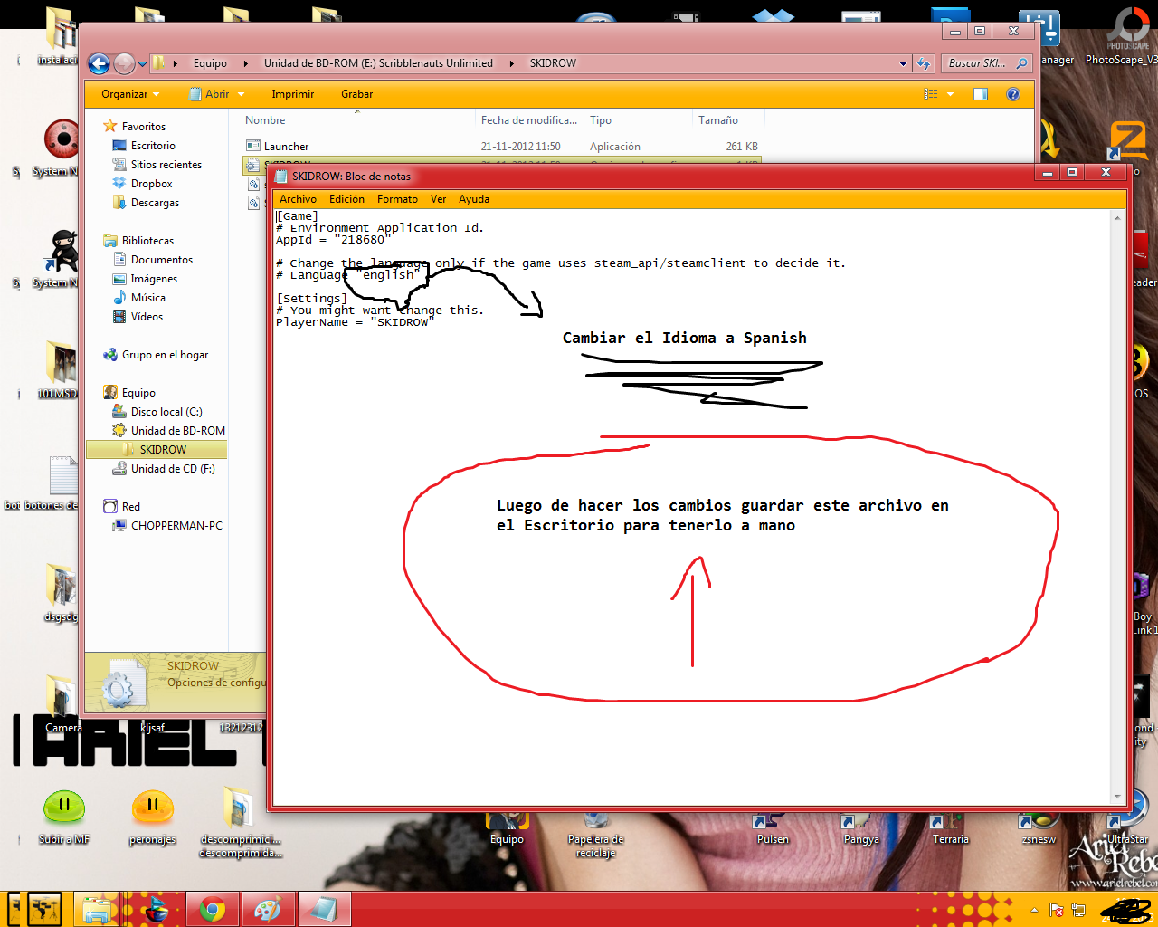The width and height of the screenshot is (1158, 927).
Task: Open the Ayuda menu in Notepad
Action: click(x=474, y=199)
